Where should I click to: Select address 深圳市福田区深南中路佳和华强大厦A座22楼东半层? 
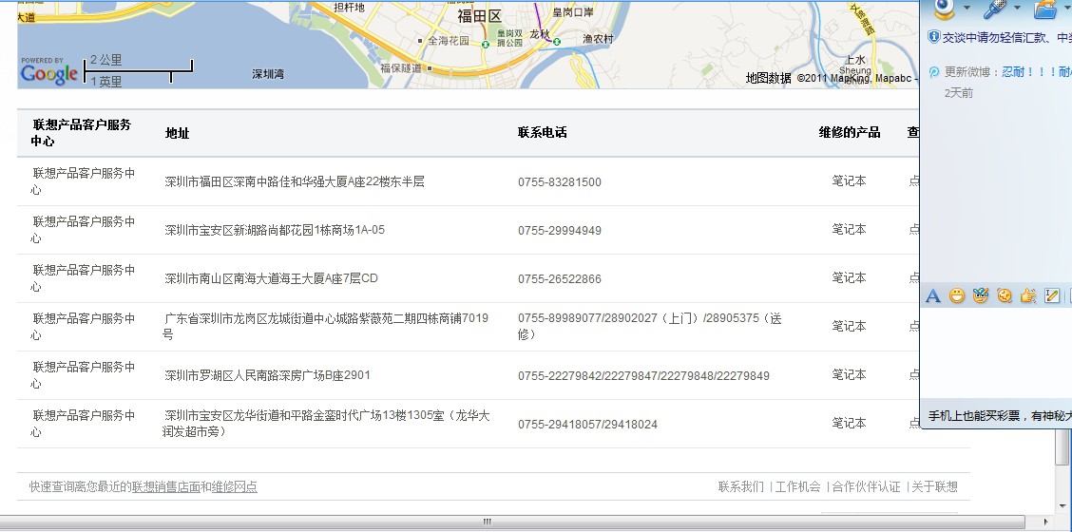click(295, 181)
